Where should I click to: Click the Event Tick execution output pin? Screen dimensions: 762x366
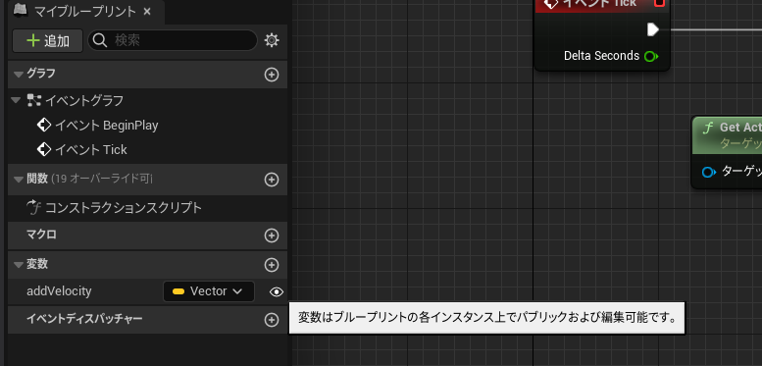click(653, 30)
